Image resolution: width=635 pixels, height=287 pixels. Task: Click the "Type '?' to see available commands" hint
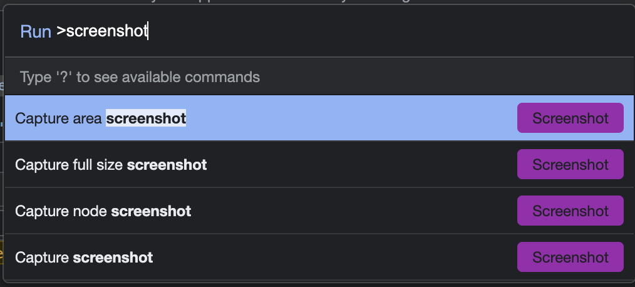tap(140, 78)
